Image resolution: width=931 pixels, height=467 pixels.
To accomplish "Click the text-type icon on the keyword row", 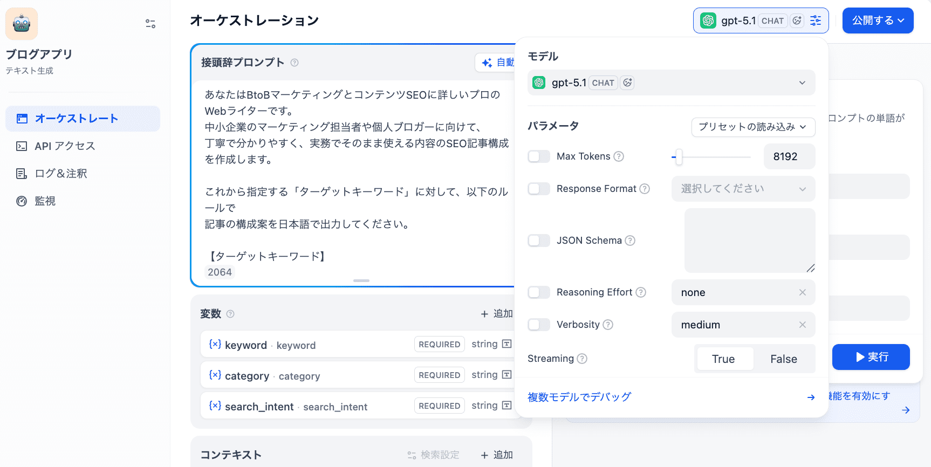I will pyautogui.click(x=506, y=344).
